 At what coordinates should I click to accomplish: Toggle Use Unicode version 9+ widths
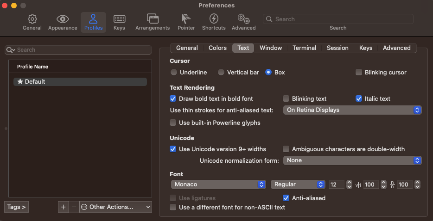tap(173, 149)
